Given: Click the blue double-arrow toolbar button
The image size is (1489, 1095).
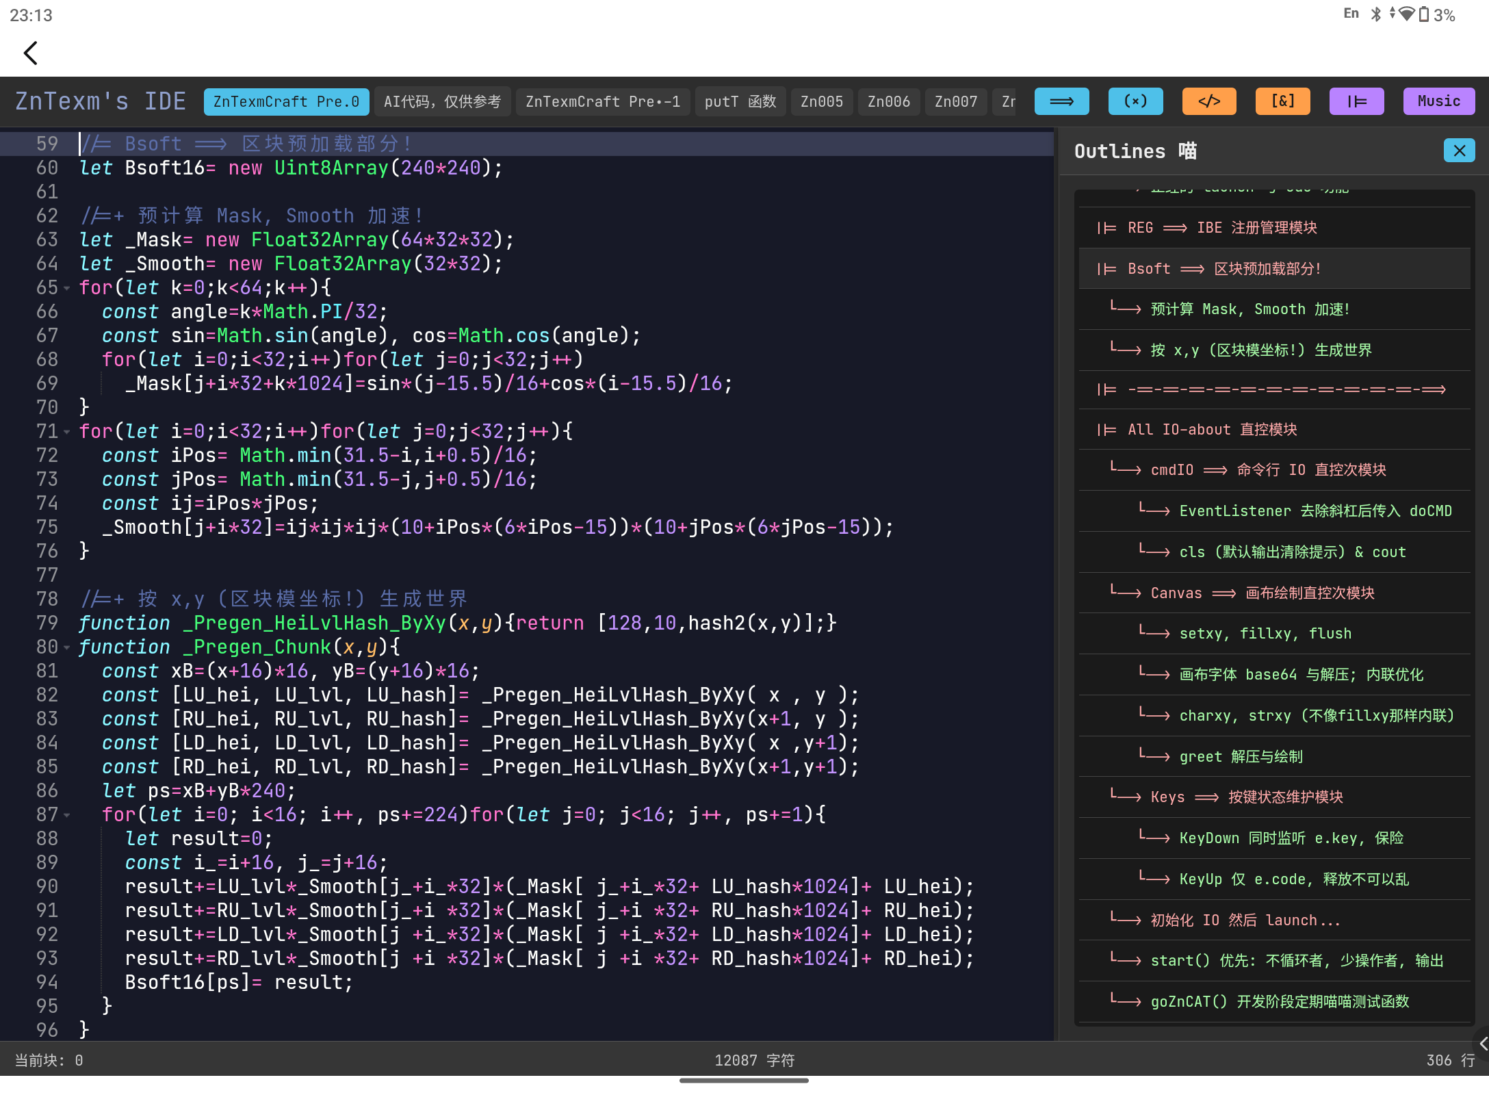Looking at the screenshot, I should pos(1061,101).
